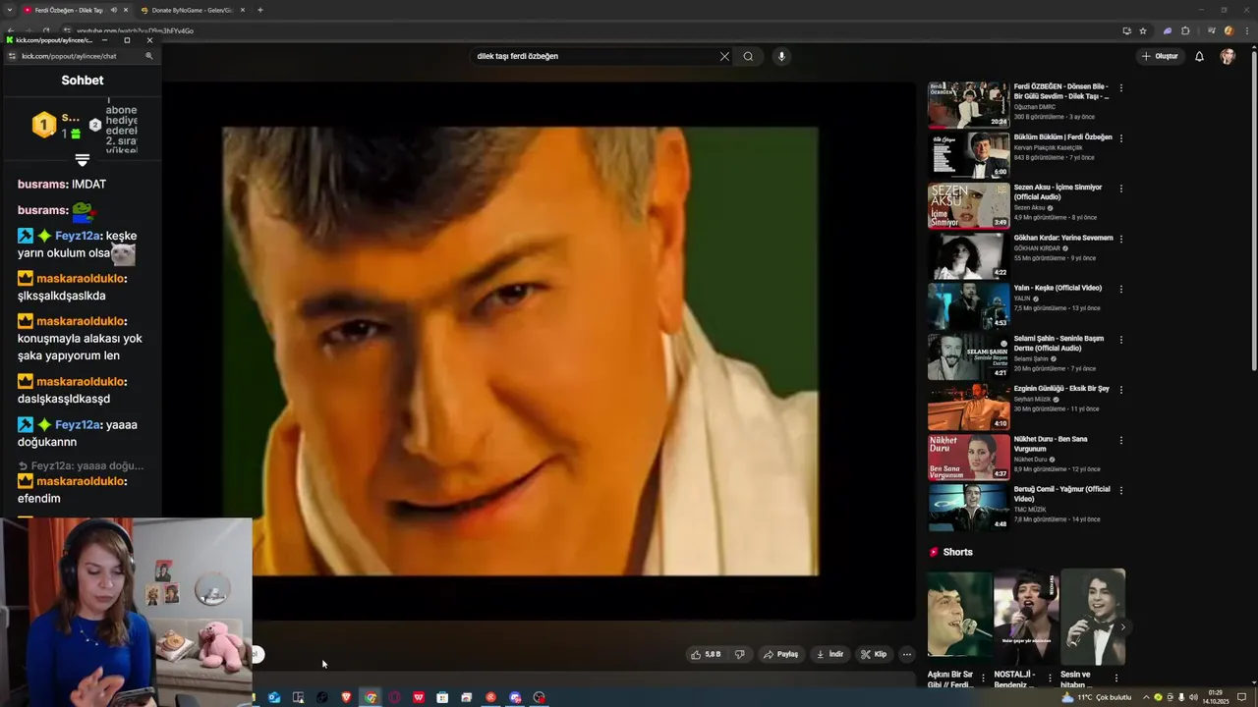Click the replied message Feyz12a: yaaaa doğu...

click(x=81, y=466)
